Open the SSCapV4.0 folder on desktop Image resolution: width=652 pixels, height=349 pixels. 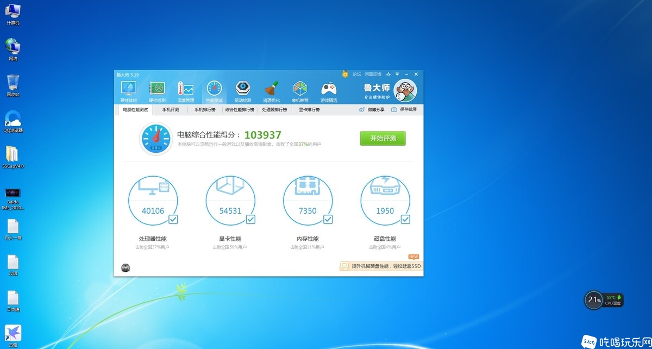click(13, 158)
